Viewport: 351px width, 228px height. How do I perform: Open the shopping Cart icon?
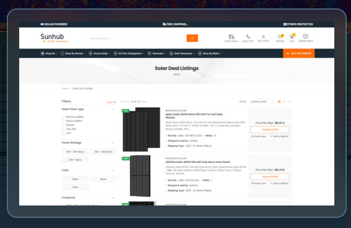[x=292, y=36]
